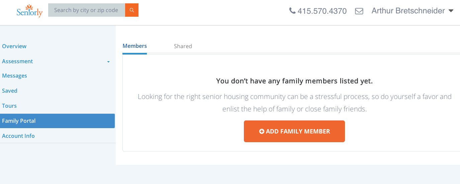Screen dimensions: 460x184
Task: Expand the Assessment submenu arrow
Action: click(108, 62)
